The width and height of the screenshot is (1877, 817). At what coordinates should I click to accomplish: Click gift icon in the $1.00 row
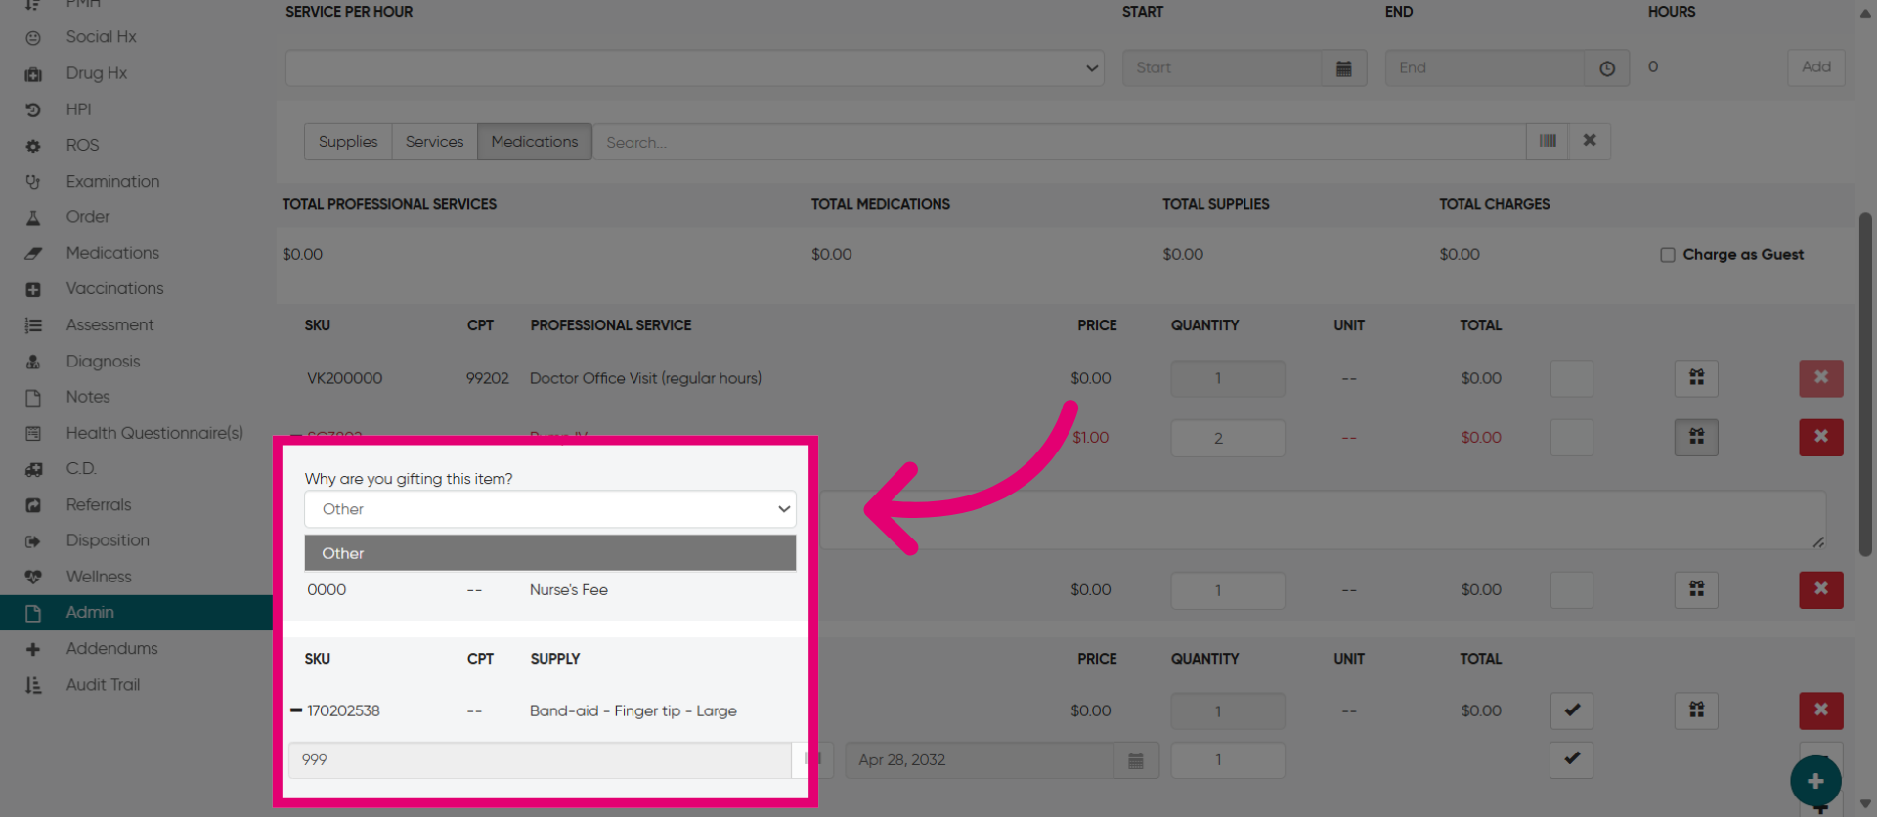click(x=1696, y=437)
